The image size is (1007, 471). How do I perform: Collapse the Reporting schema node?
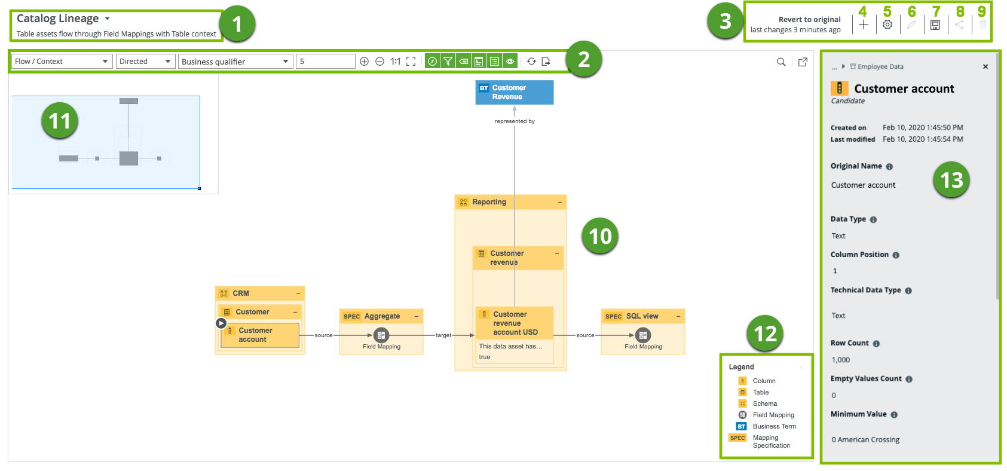[x=560, y=203]
